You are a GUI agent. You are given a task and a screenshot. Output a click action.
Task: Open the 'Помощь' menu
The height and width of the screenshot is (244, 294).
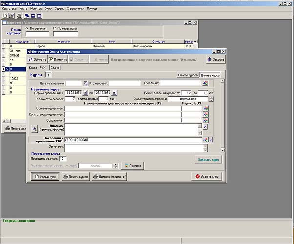coord(92,9)
